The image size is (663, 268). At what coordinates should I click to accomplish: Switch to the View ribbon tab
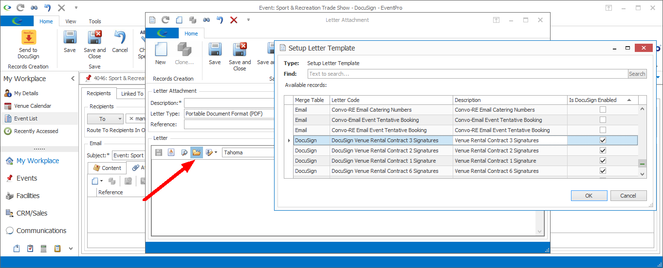pyautogui.click(x=71, y=21)
